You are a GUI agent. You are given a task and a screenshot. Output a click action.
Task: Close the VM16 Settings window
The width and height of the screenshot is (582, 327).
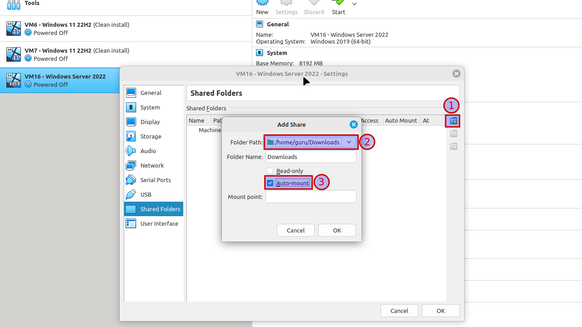pos(457,74)
